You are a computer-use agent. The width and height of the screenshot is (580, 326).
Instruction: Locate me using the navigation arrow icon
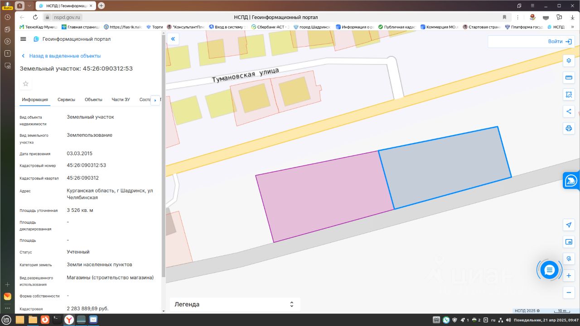click(569, 225)
